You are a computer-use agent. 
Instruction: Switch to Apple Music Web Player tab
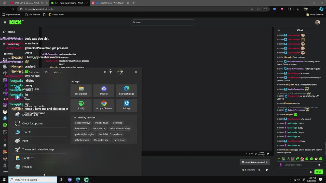pyautogui.click(x=110, y=3)
